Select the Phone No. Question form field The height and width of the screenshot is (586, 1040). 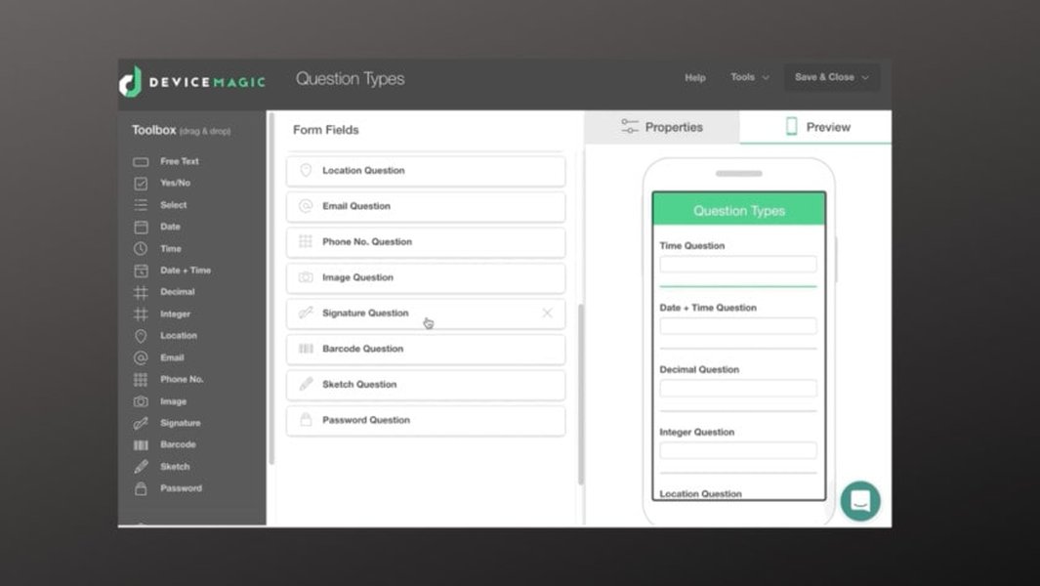[426, 242]
